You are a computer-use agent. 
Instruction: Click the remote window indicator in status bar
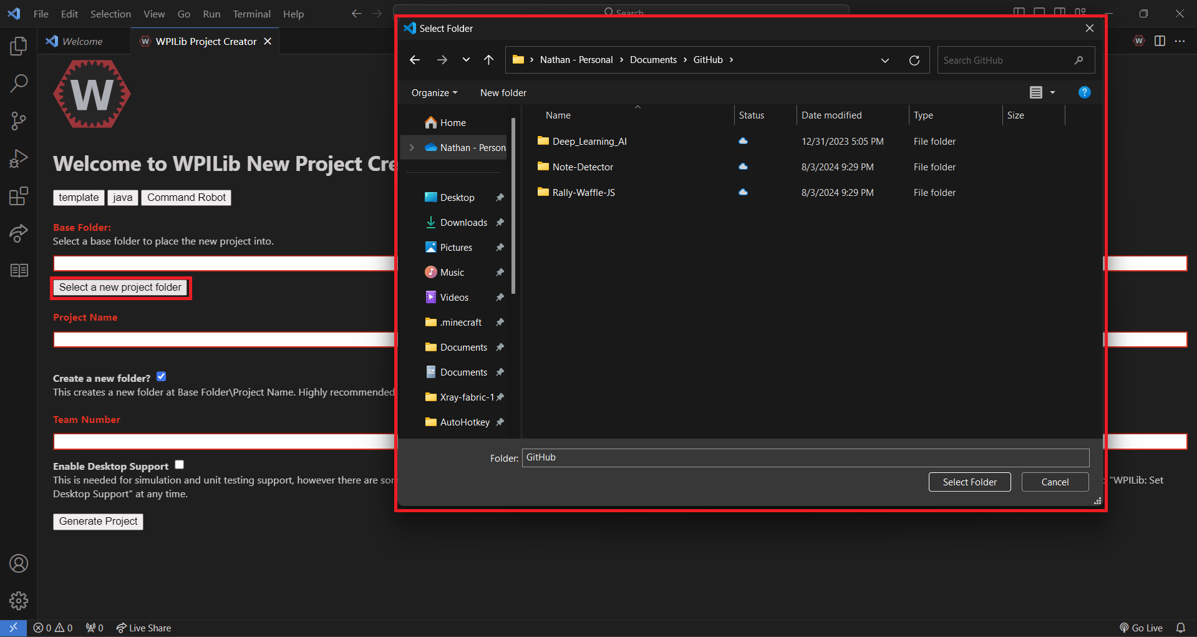pyautogui.click(x=13, y=628)
